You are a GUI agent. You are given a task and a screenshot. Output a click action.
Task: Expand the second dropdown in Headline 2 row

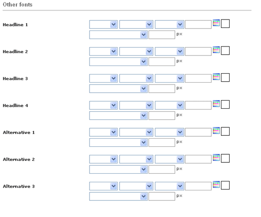[x=136, y=51]
